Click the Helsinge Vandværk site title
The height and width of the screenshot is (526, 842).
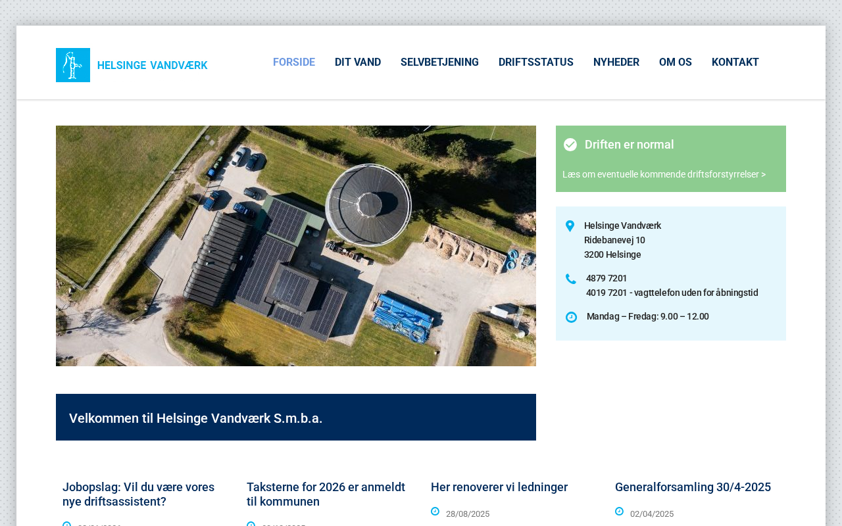153,66
